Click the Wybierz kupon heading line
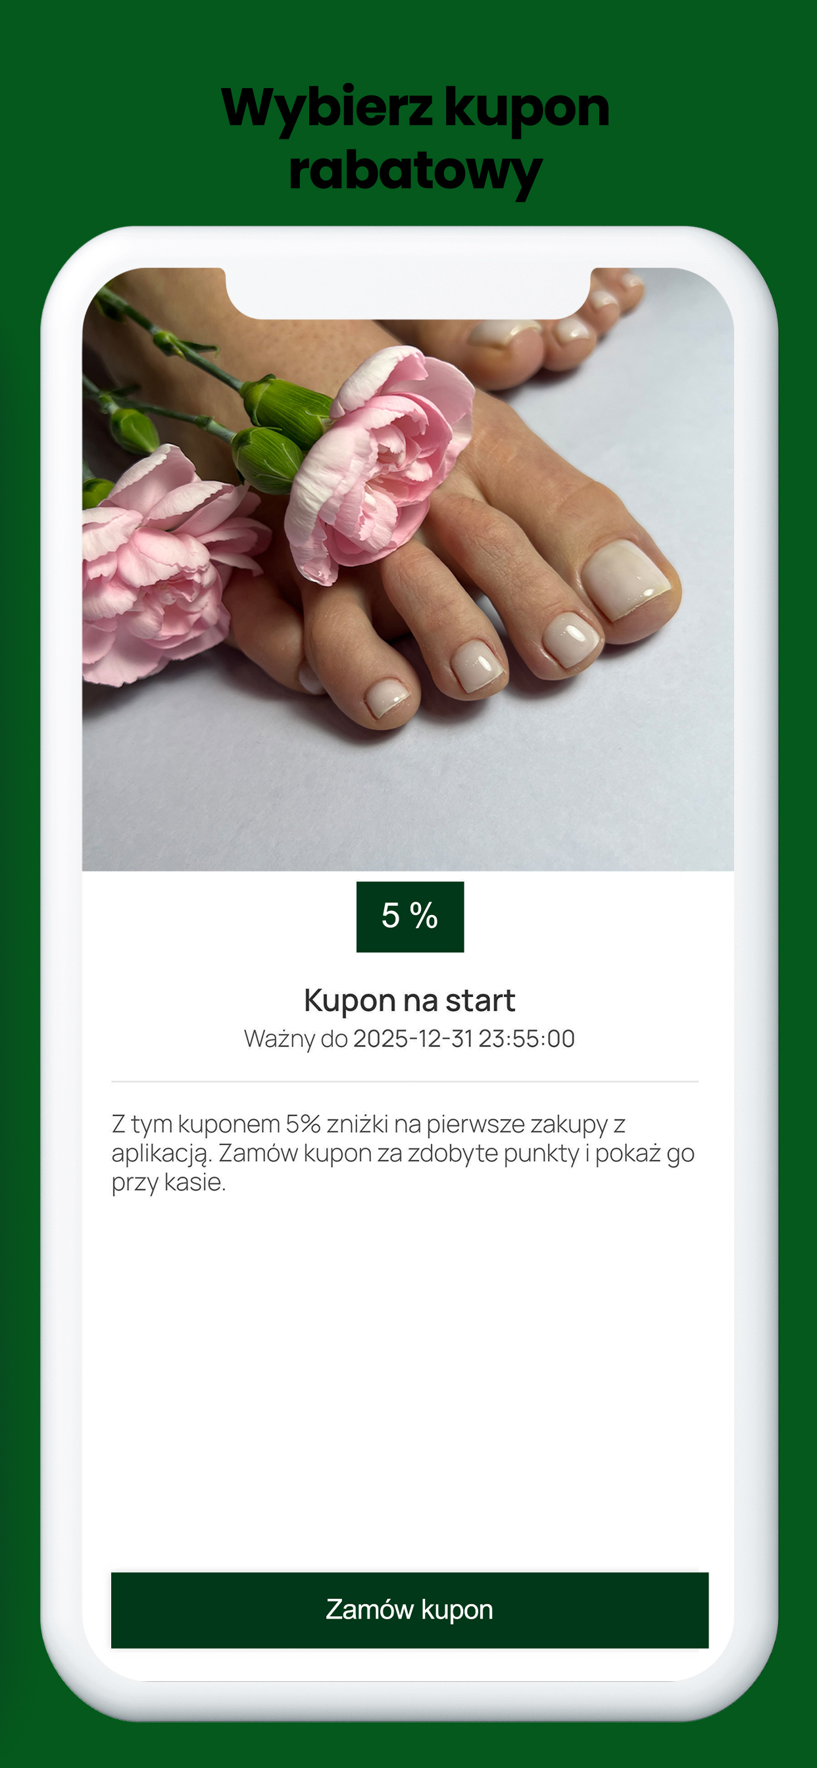The image size is (817, 1768). coord(414,108)
